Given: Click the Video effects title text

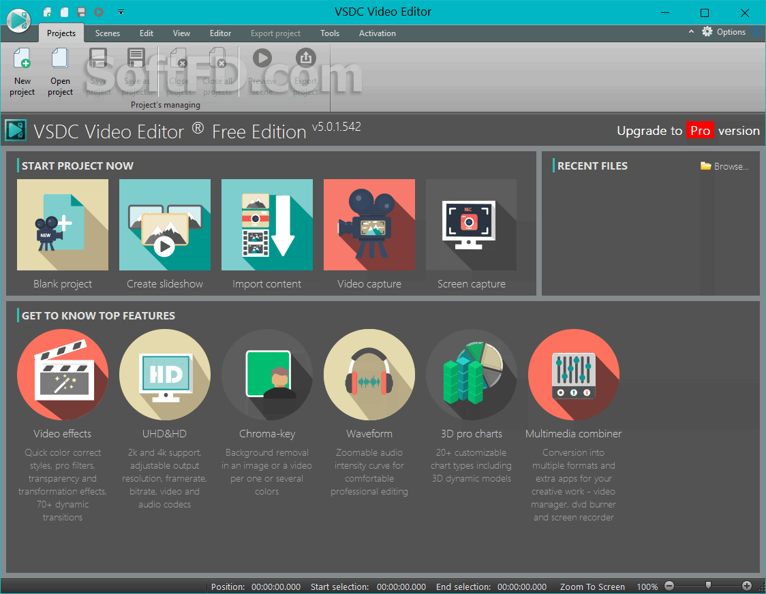Looking at the screenshot, I should coord(63,434).
